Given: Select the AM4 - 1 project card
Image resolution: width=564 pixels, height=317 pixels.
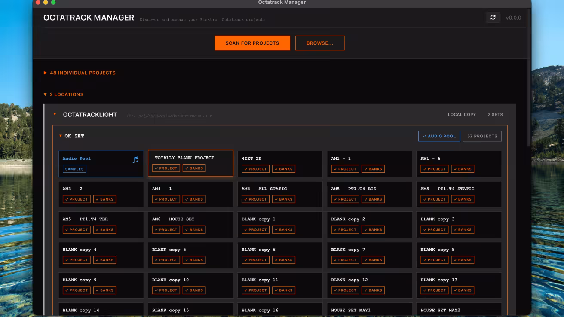Looking at the screenshot, I should (x=190, y=194).
